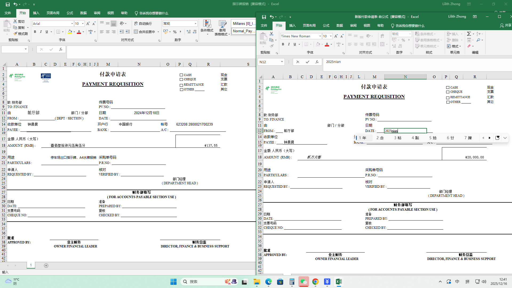Select IME candidate 1 年
This screenshot has height=288, width=512.
tap(362, 138)
